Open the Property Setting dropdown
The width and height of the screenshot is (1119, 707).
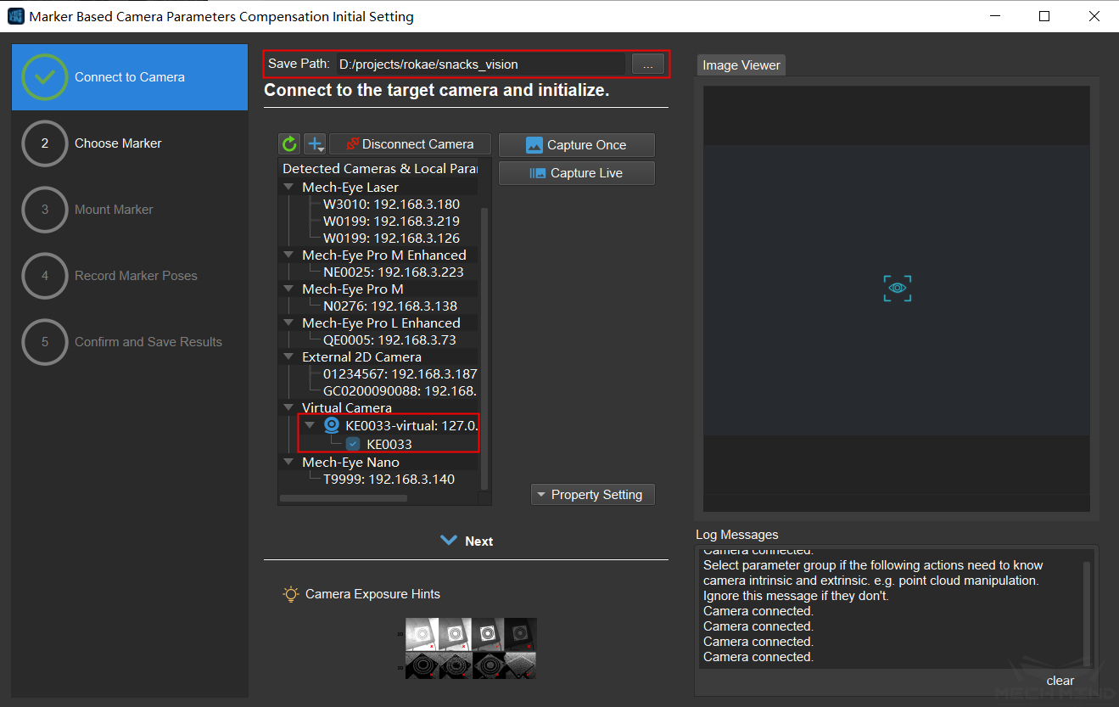click(593, 495)
